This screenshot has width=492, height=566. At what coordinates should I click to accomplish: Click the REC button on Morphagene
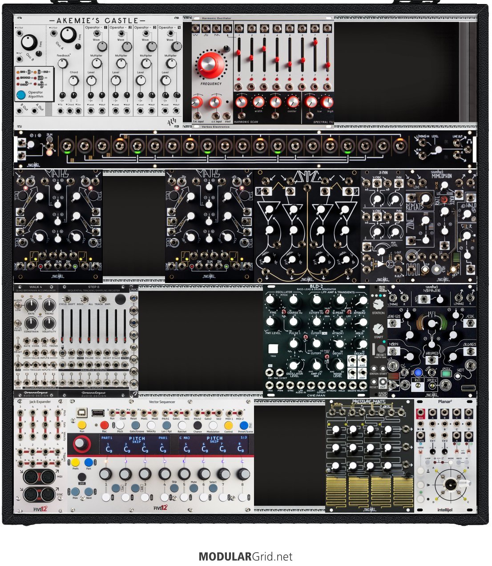[x=418, y=386]
